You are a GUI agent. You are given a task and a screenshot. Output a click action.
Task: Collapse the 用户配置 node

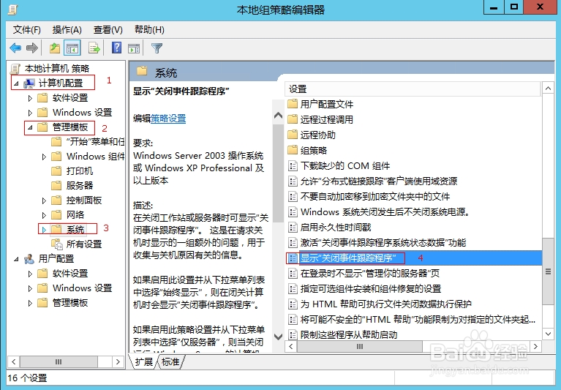pos(16,259)
